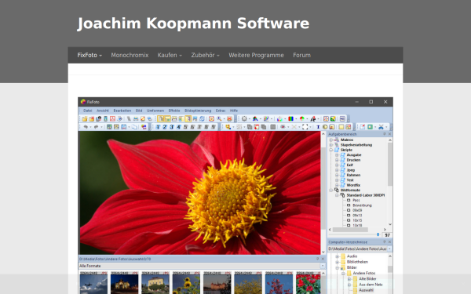Open the Datei menu
Image resolution: width=471 pixels, height=294 pixels.
(x=87, y=111)
